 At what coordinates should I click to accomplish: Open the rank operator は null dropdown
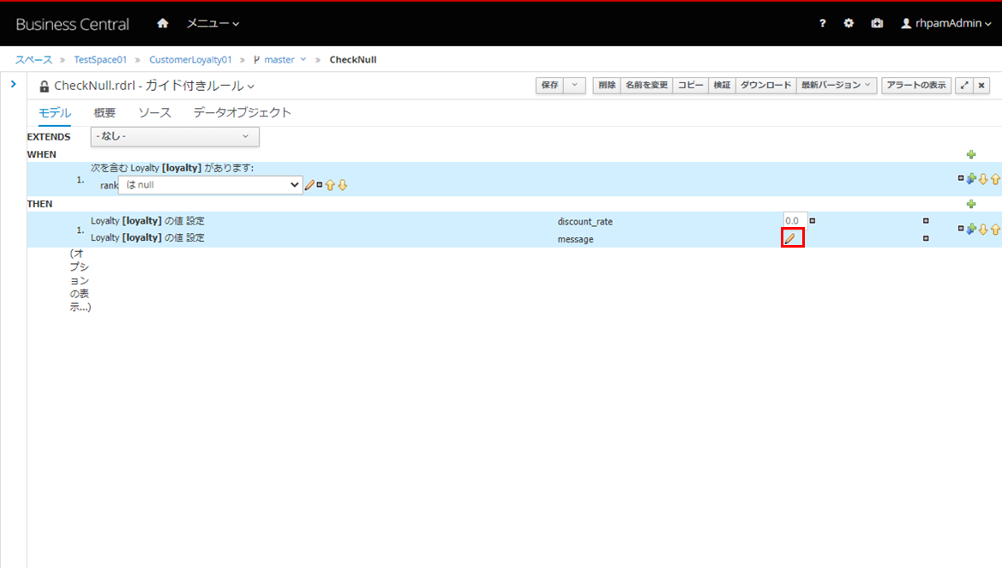point(210,185)
